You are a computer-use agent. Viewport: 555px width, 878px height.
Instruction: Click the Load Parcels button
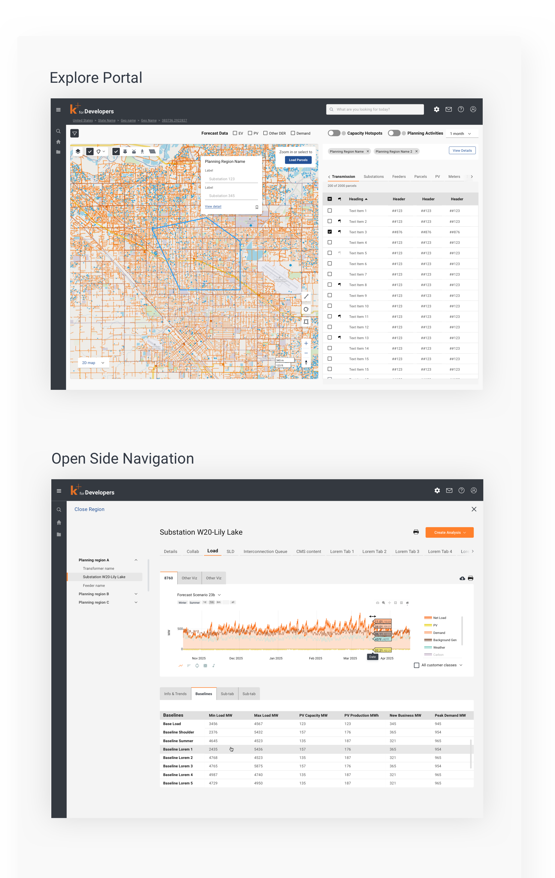pyautogui.click(x=298, y=160)
